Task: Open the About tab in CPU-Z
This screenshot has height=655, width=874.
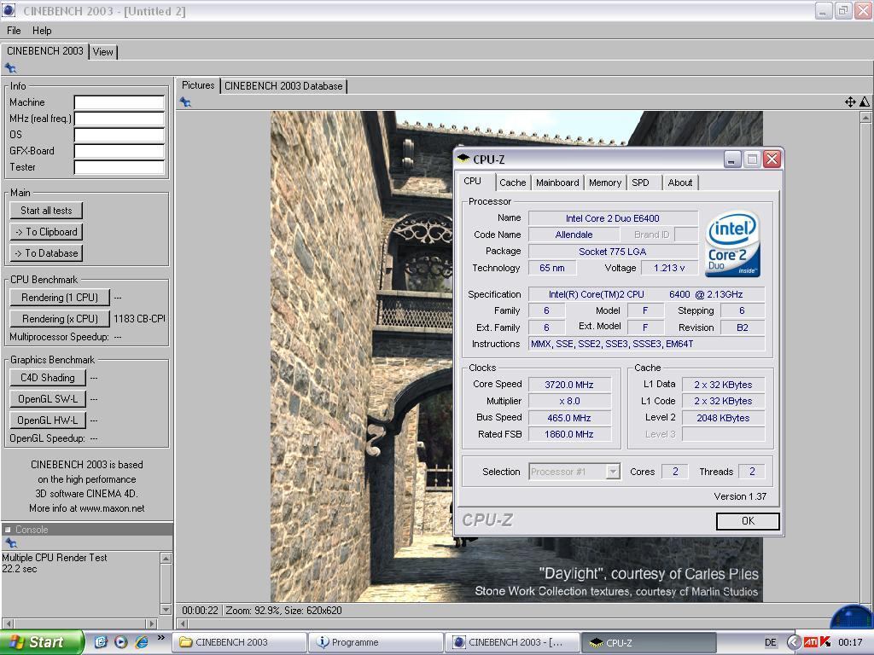Action: point(680,183)
